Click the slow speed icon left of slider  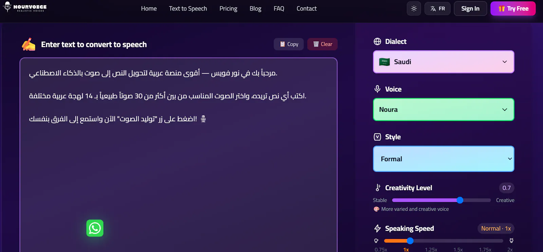coord(376,241)
